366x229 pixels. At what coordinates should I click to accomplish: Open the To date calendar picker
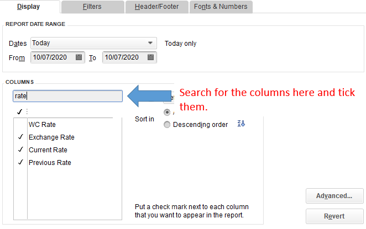point(150,57)
